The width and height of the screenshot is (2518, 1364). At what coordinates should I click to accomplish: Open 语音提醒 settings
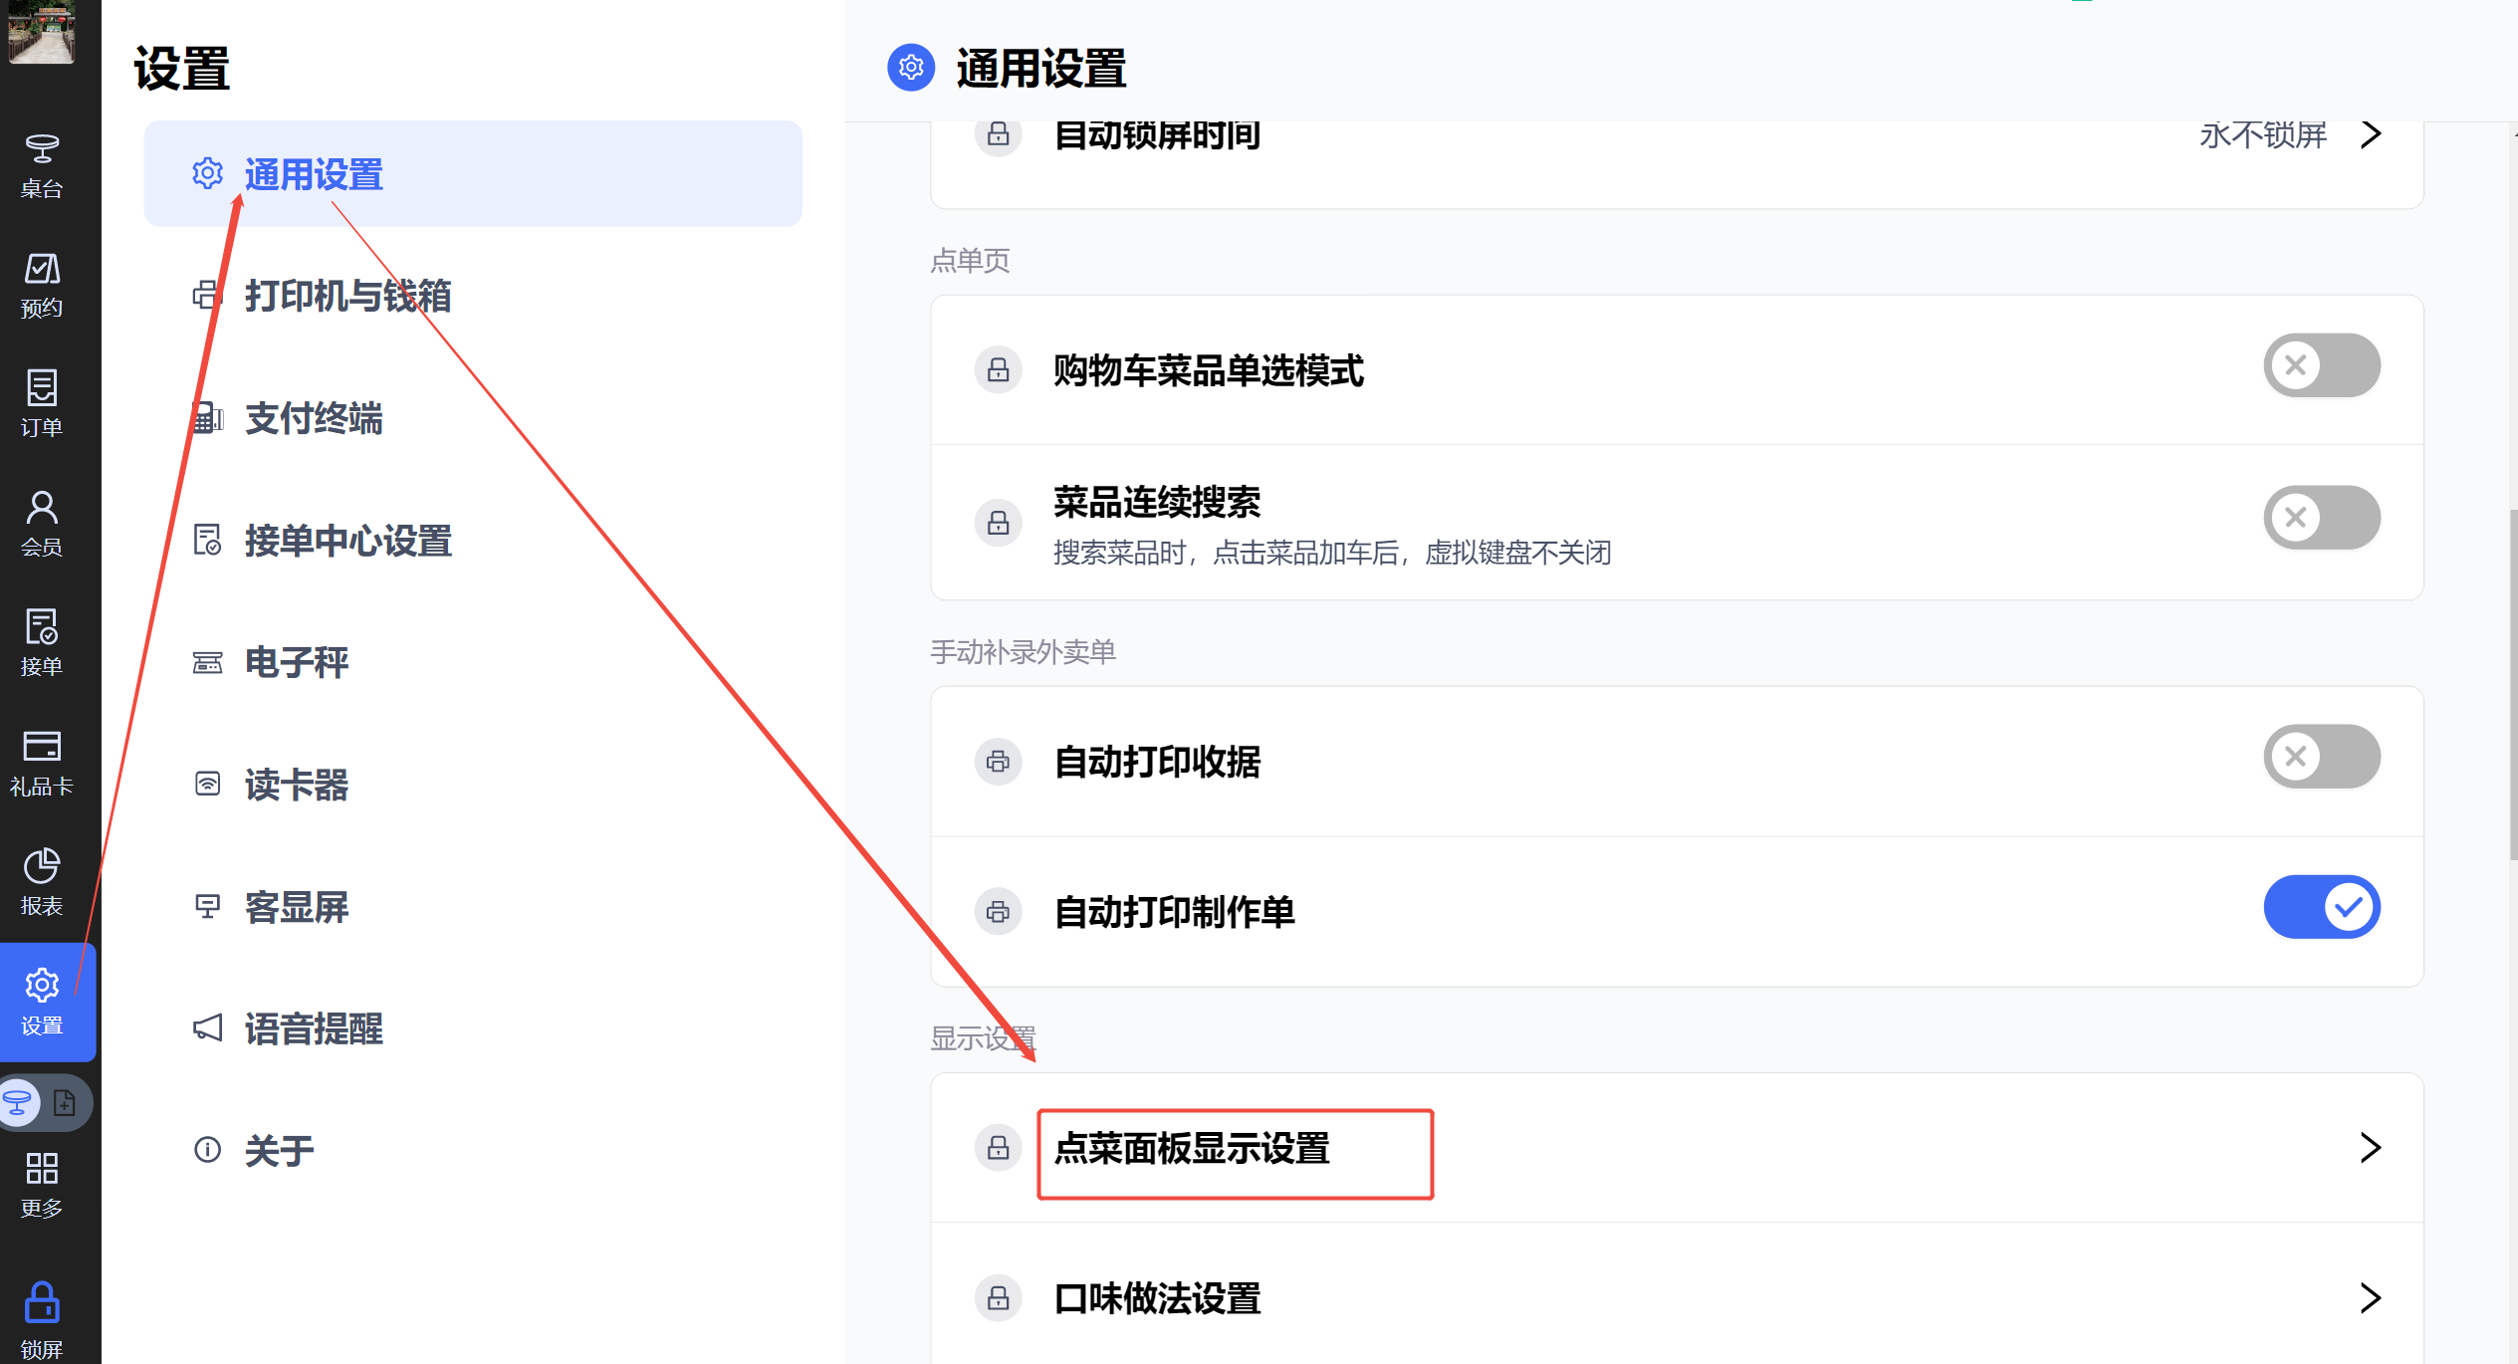[473, 1028]
